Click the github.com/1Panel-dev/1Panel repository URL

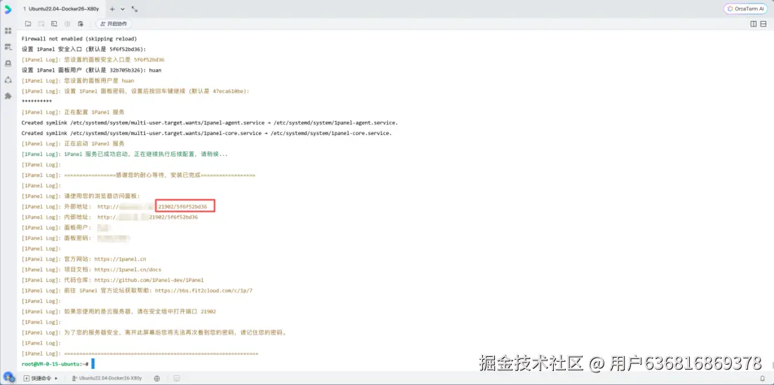[149, 280]
